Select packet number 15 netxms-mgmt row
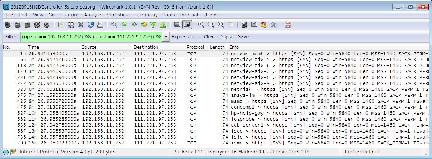Image resolution: width=432 pixels, height=159 pixels. (216, 54)
